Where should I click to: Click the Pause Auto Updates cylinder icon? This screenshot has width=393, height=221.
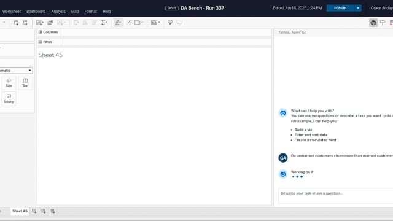pyautogui.click(x=25, y=23)
